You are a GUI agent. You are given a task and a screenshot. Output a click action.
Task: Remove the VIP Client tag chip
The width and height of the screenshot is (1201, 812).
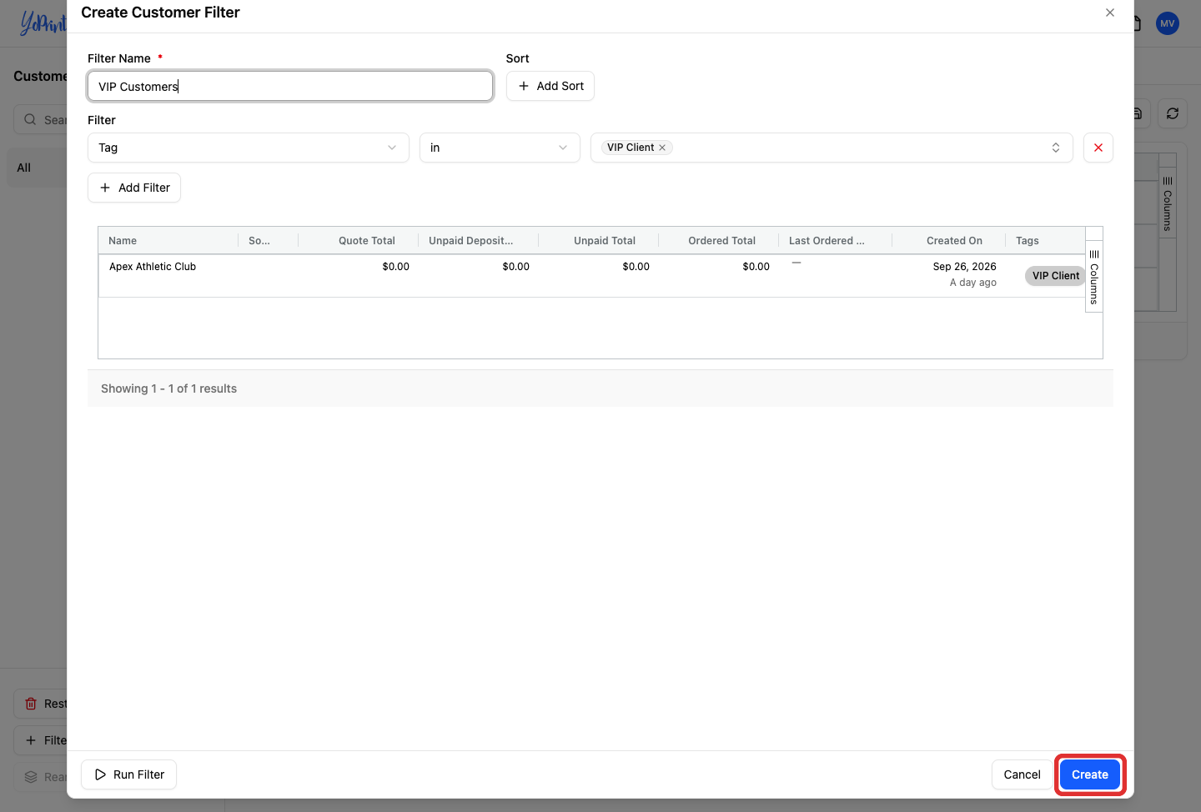tap(662, 148)
